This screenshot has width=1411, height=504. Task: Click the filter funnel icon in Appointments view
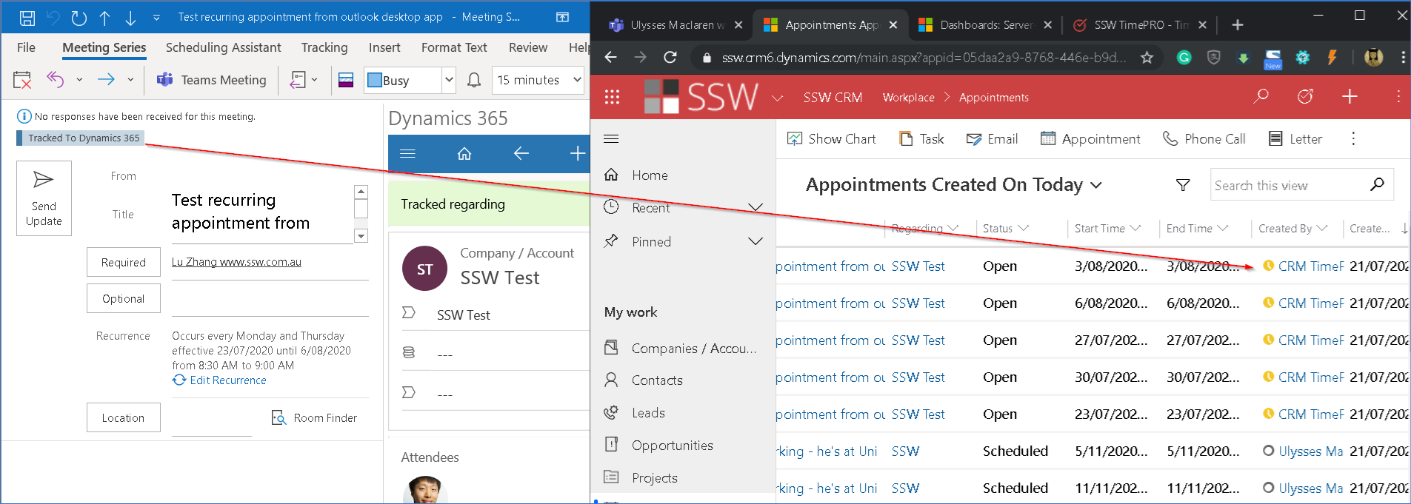pos(1183,185)
